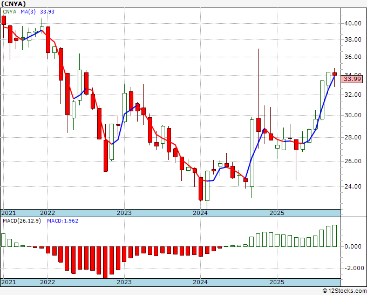Click the tallest green MACD bar at far right
Image resolution: width=367 pixels, height=295 pixels.
coord(335,236)
